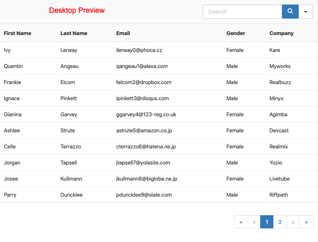Go to first page with double-left arrow

241,222
